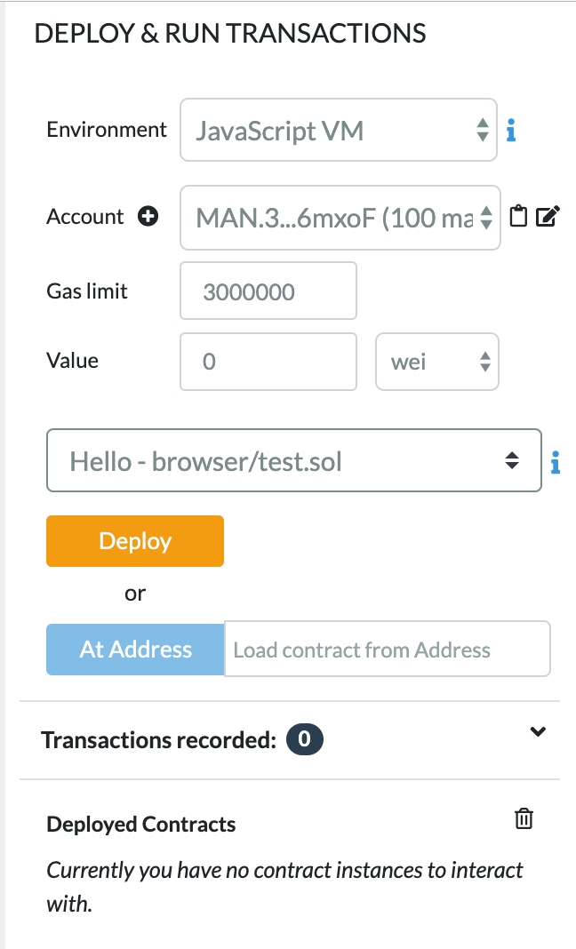
Task: Delete deployed contracts using the trash icon
Action: tap(524, 818)
